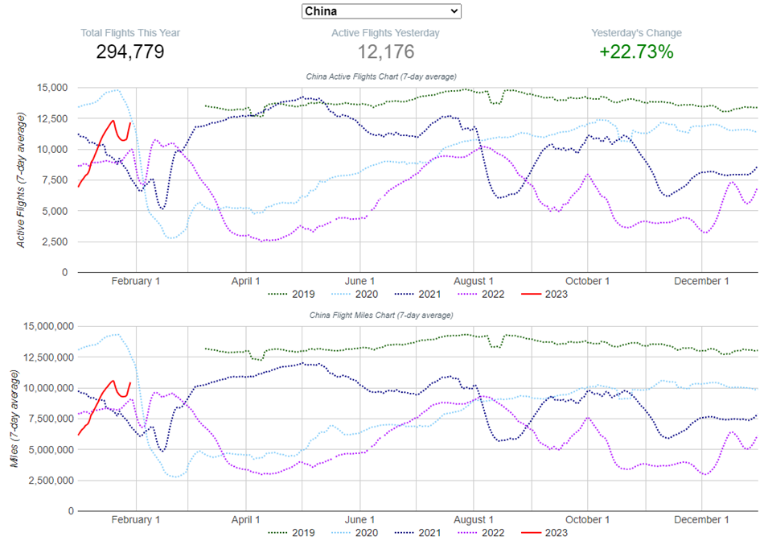Screen dimensions: 764x545
Task: Toggle 2023 line in Active Flights legend
Action: click(544, 294)
